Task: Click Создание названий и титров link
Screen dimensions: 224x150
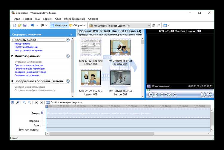Action: 30,72
